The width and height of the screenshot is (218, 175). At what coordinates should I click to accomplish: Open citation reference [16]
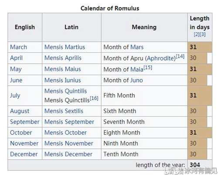[94, 98]
